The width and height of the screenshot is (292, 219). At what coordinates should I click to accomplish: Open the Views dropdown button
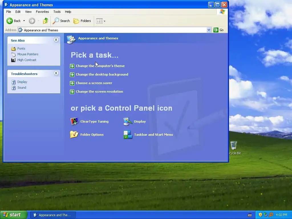101,21
